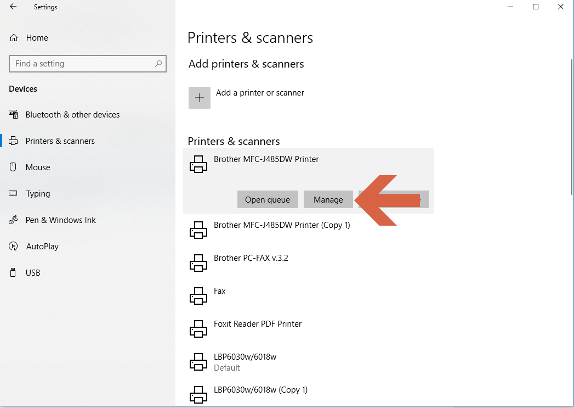This screenshot has height=408, width=574.
Task: Minimize the Settings window
Action: tap(510, 7)
